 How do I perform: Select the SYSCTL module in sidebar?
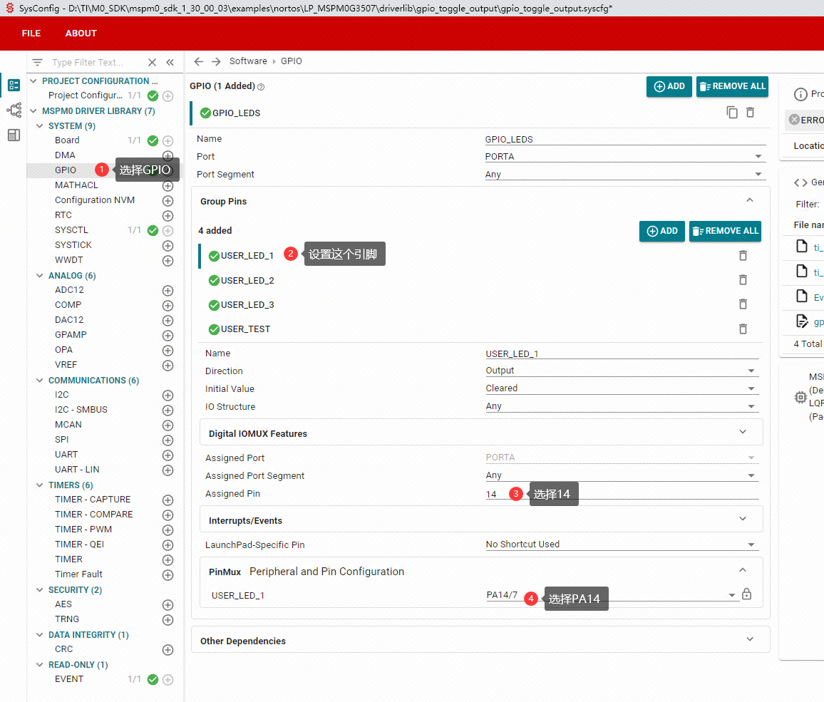(x=71, y=230)
